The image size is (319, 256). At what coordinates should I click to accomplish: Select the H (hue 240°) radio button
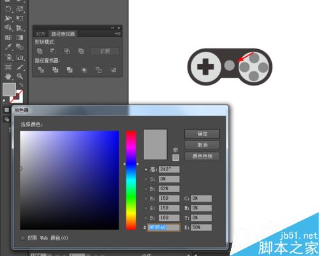point(146,170)
